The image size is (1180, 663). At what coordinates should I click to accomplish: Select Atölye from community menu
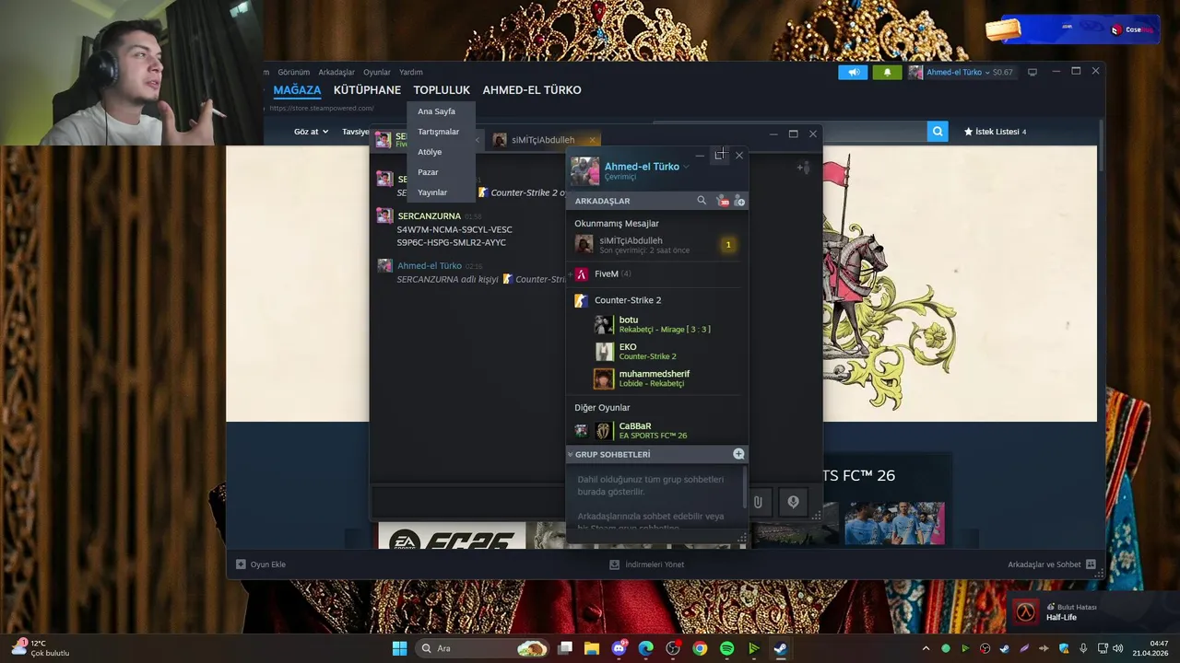tap(441, 152)
